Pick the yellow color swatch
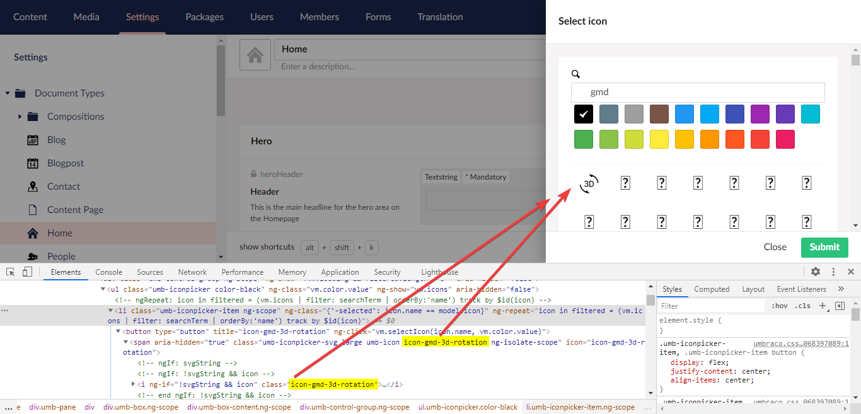 click(x=659, y=139)
